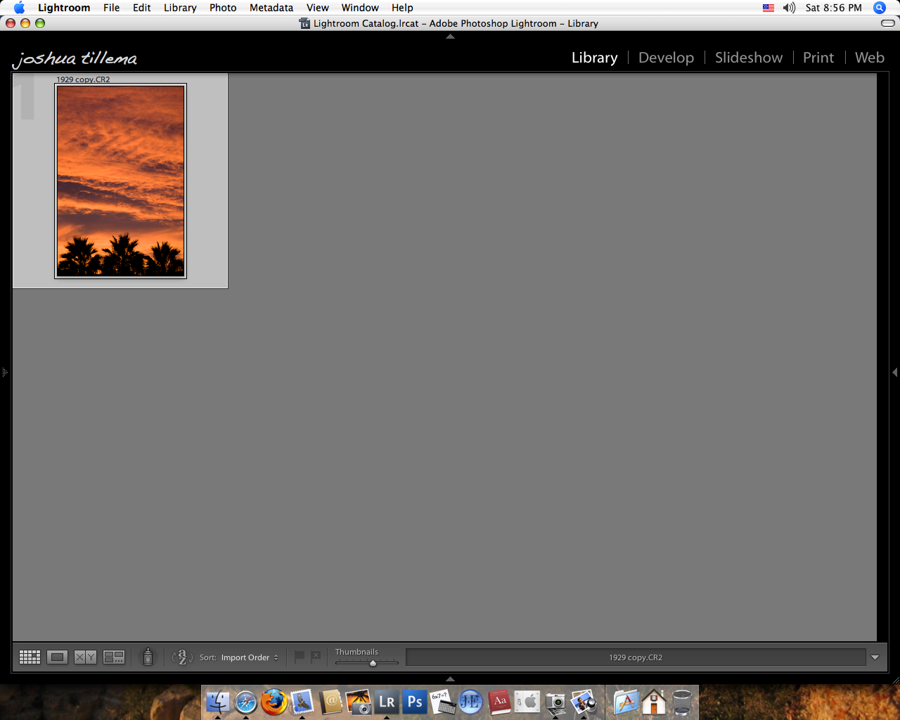The height and width of the screenshot is (720, 900).
Task: Switch to the Slideshow module
Action: [x=749, y=58]
